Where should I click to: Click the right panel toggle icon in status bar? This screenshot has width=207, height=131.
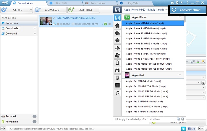pyautogui.click(x=201, y=128)
